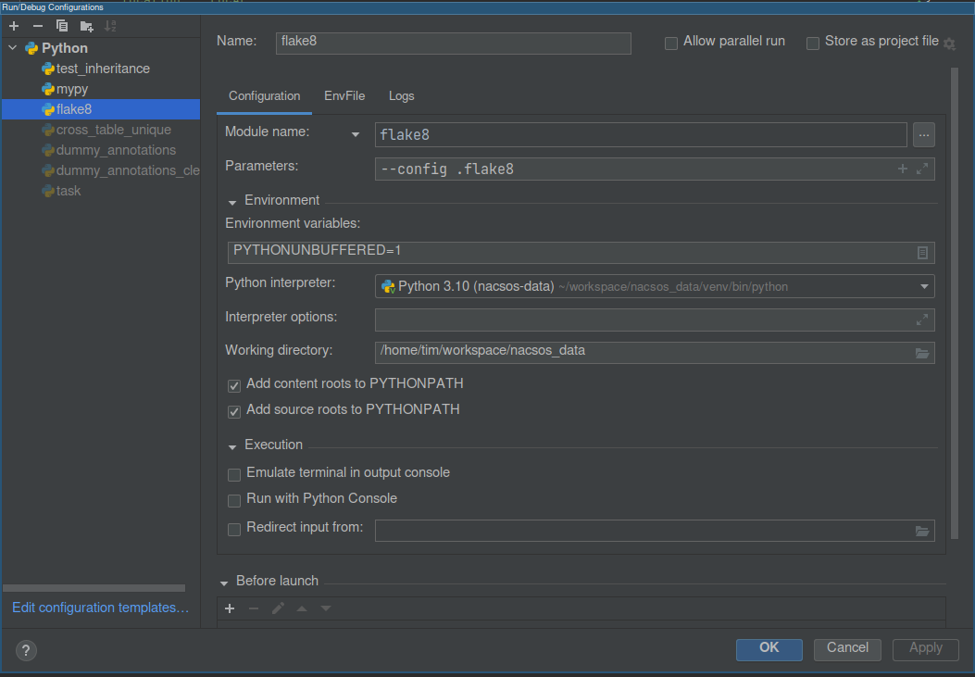The width and height of the screenshot is (975, 677).
Task: Switch to the EnvFile tab
Action: (344, 96)
